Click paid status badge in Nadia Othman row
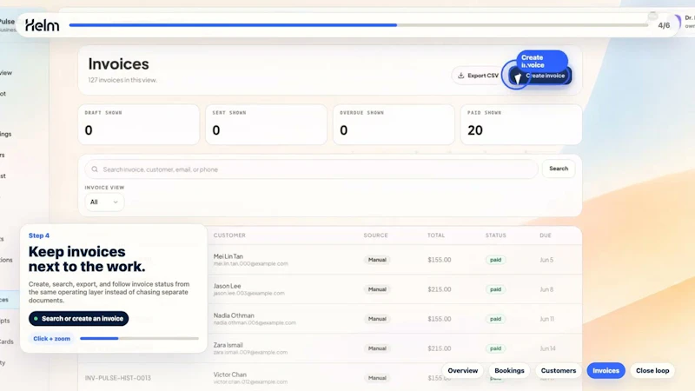 (x=495, y=319)
